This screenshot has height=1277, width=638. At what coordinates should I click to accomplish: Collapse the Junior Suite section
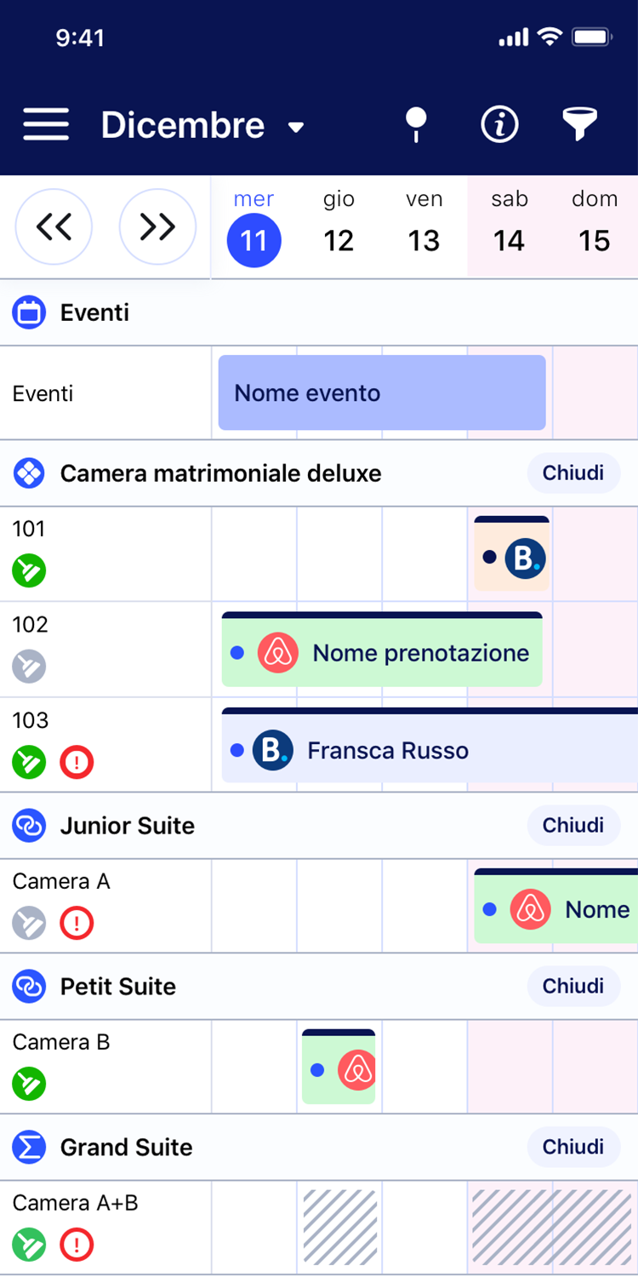[573, 825]
